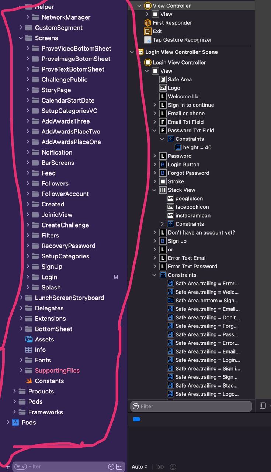The image size is (271, 472).
Task: Click the Logo image view icon
Action: pyautogui.click(x=163, y=88)
